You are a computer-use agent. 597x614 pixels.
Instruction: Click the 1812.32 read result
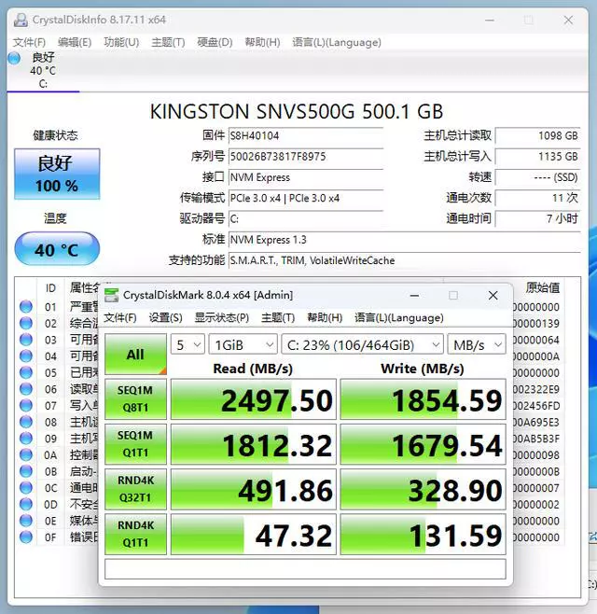click(x=254, y=444)
